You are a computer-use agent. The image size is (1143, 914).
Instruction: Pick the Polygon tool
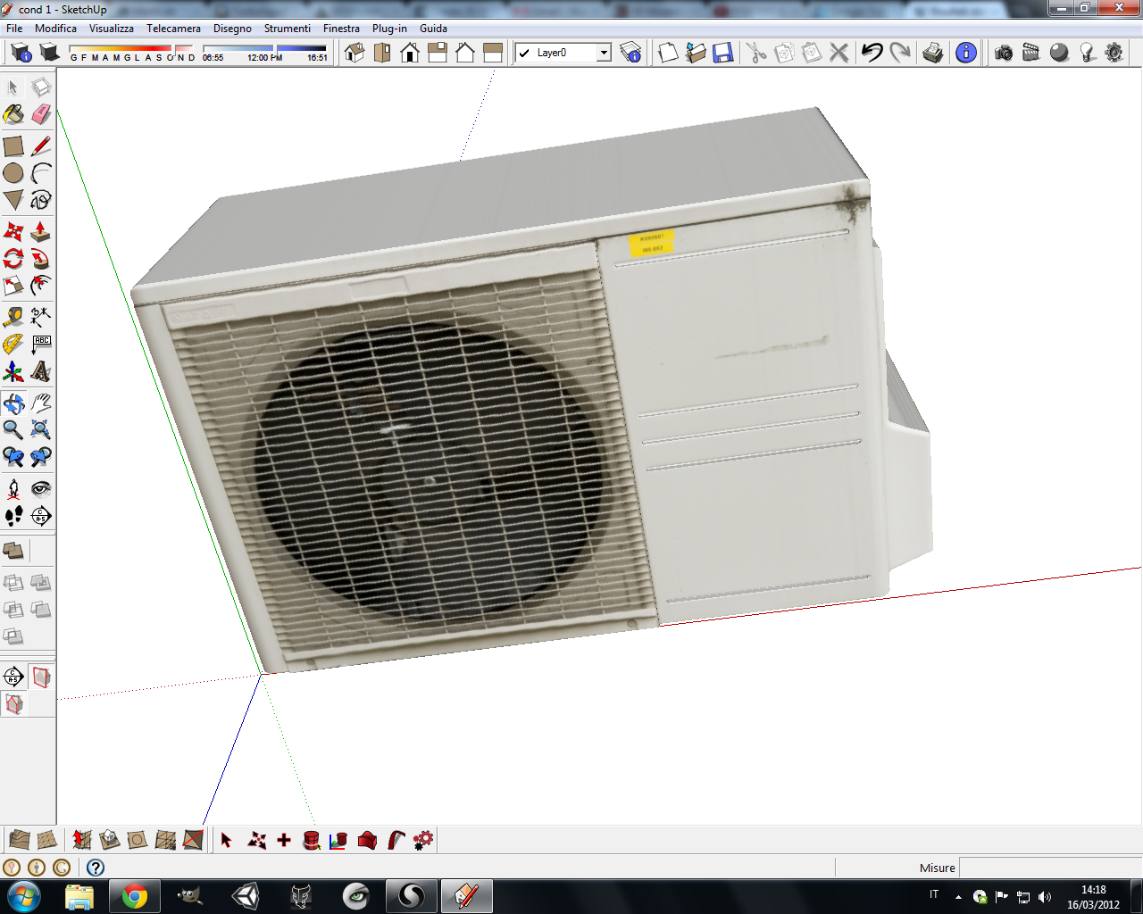13,200
